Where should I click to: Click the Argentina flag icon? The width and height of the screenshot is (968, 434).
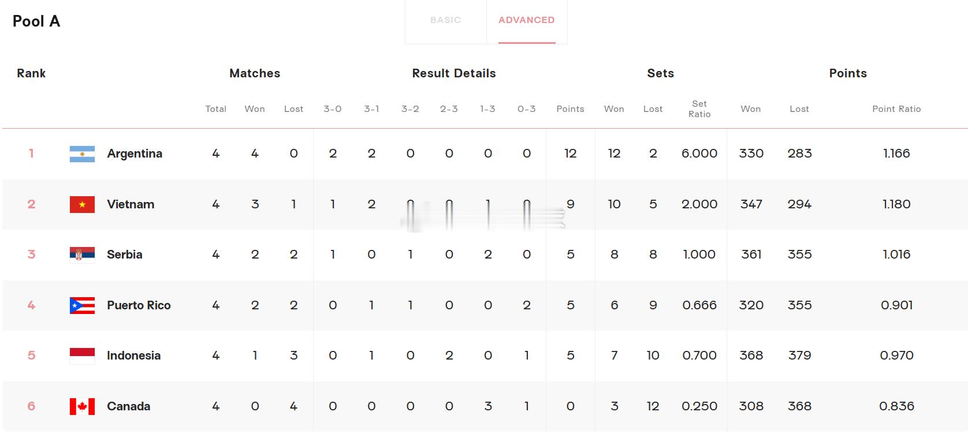click(82, 154)
